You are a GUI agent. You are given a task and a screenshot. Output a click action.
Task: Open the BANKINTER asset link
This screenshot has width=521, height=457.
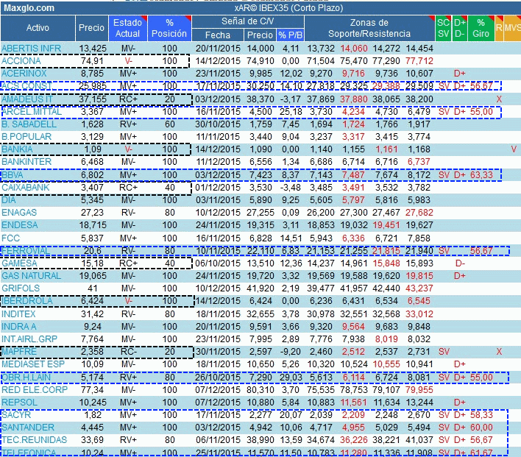click(26, 162)
